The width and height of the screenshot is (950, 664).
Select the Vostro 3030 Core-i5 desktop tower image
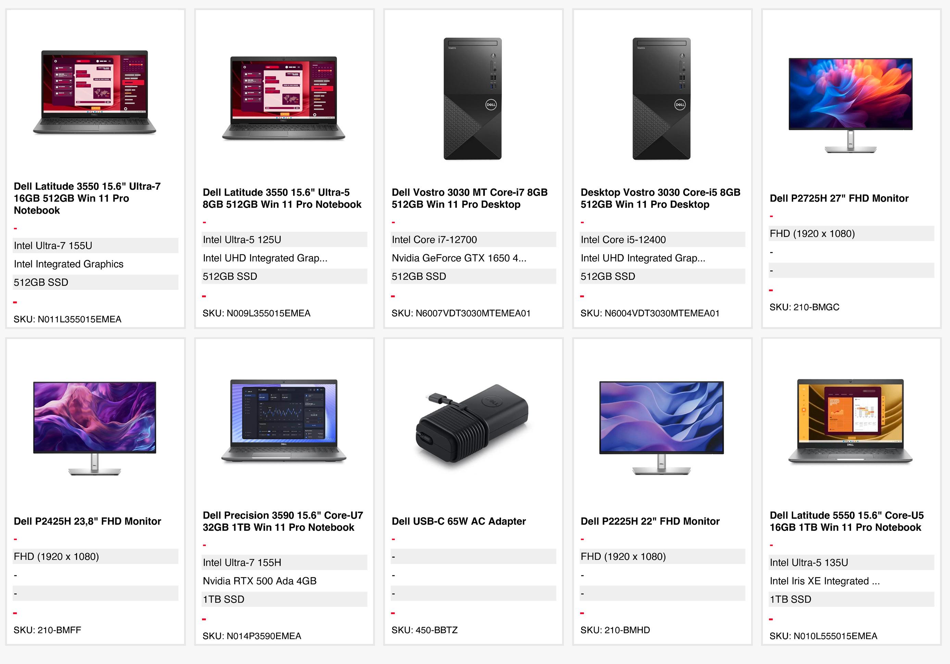tap(661, 99)
